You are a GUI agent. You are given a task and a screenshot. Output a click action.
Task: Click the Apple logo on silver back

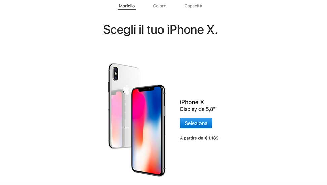coord(126,89)
